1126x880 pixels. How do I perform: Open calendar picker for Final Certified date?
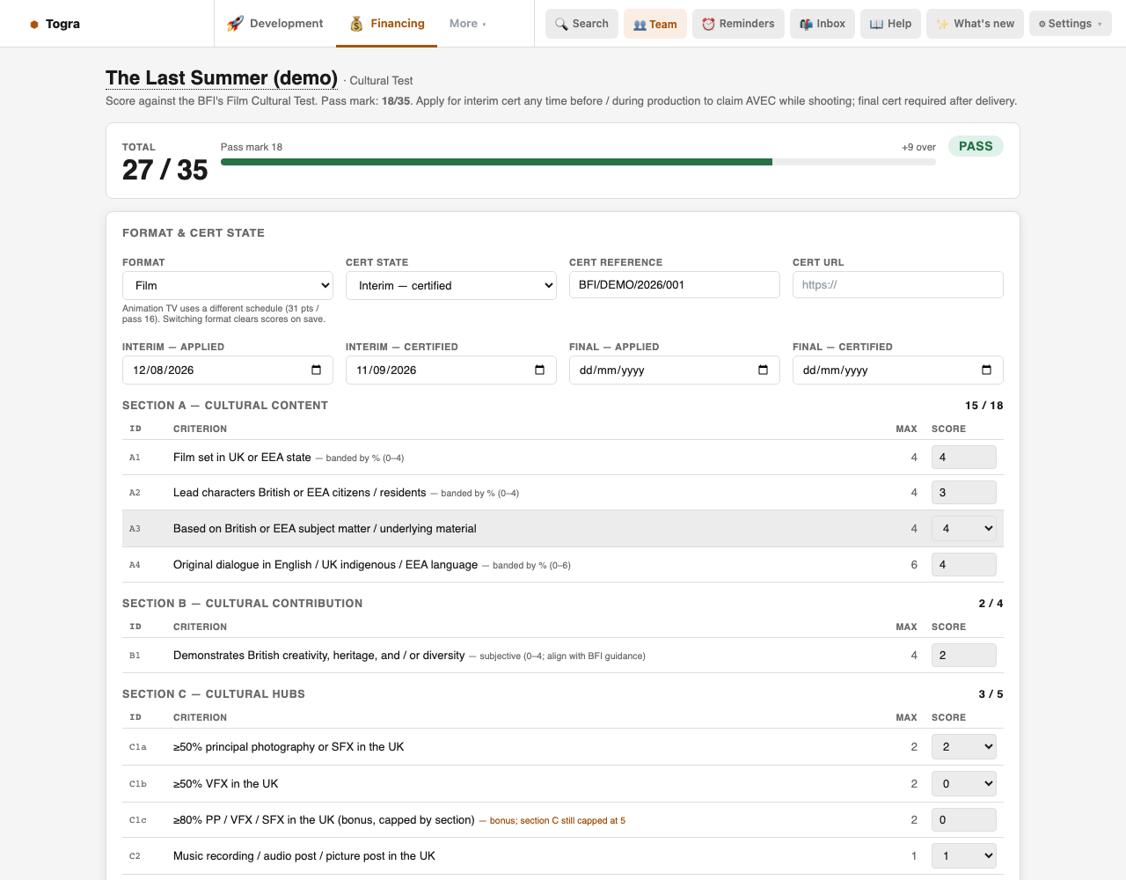click(x=987, y=370)
